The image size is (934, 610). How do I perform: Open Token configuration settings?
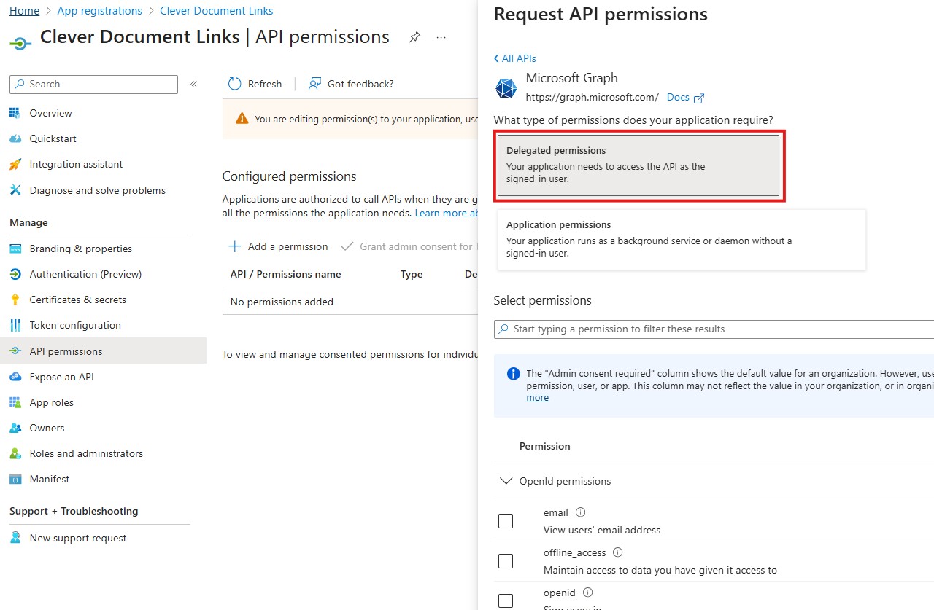(x=74, y=325)
